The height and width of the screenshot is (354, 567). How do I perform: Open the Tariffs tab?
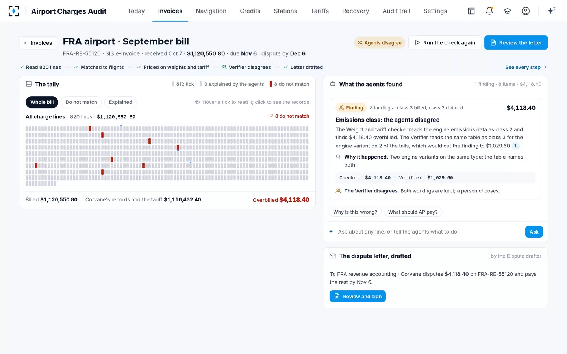pyautogui.click(x=320, y=11)
